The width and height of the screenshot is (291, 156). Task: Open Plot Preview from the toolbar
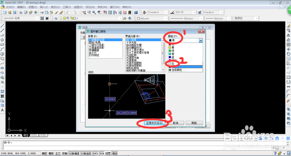(26, 12)
